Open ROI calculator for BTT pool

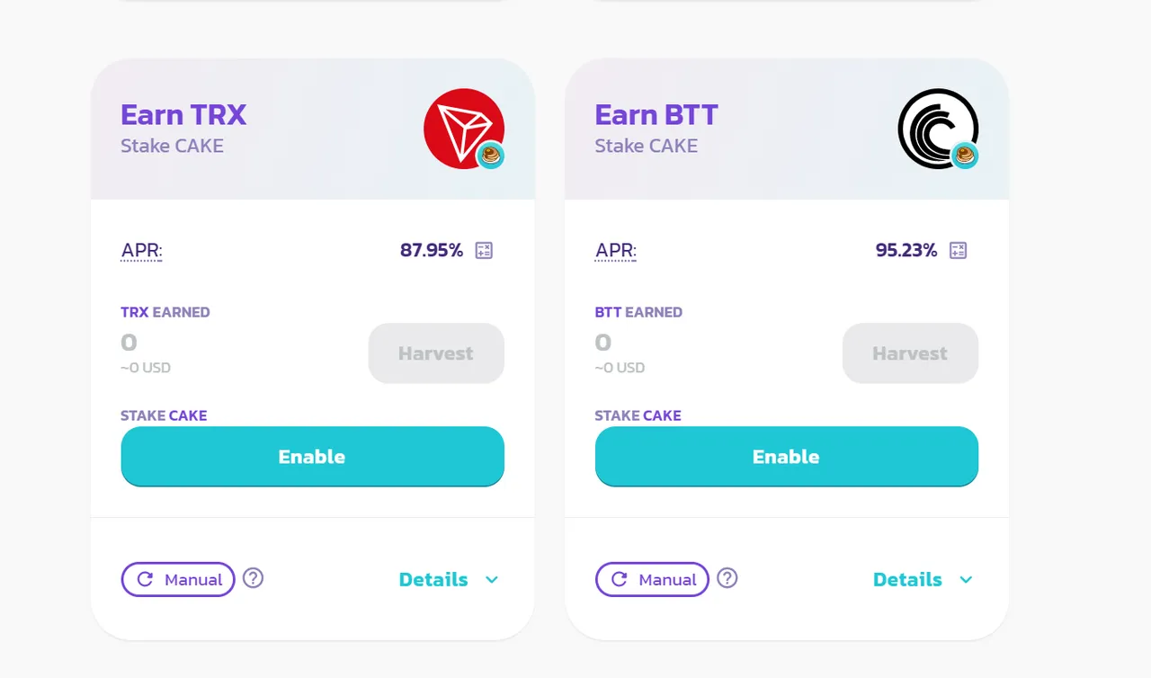tap(958, 250)
